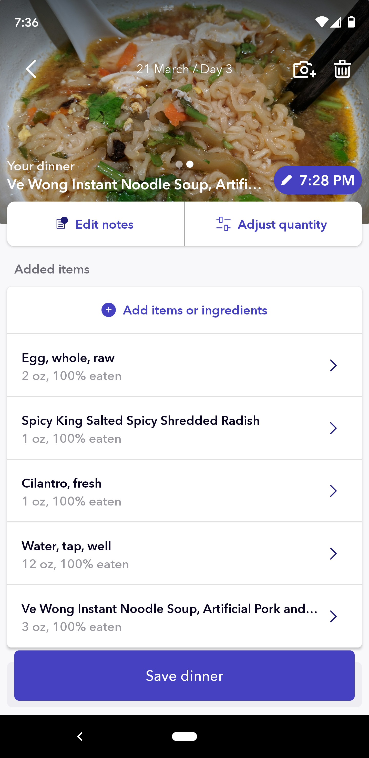Tap the add photo camera icon
The image size is (369, 758).
tap(304, 69)
